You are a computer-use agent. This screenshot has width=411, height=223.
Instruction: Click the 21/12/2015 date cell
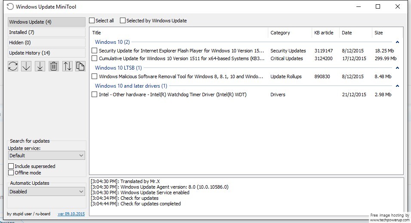click(354, 95)
